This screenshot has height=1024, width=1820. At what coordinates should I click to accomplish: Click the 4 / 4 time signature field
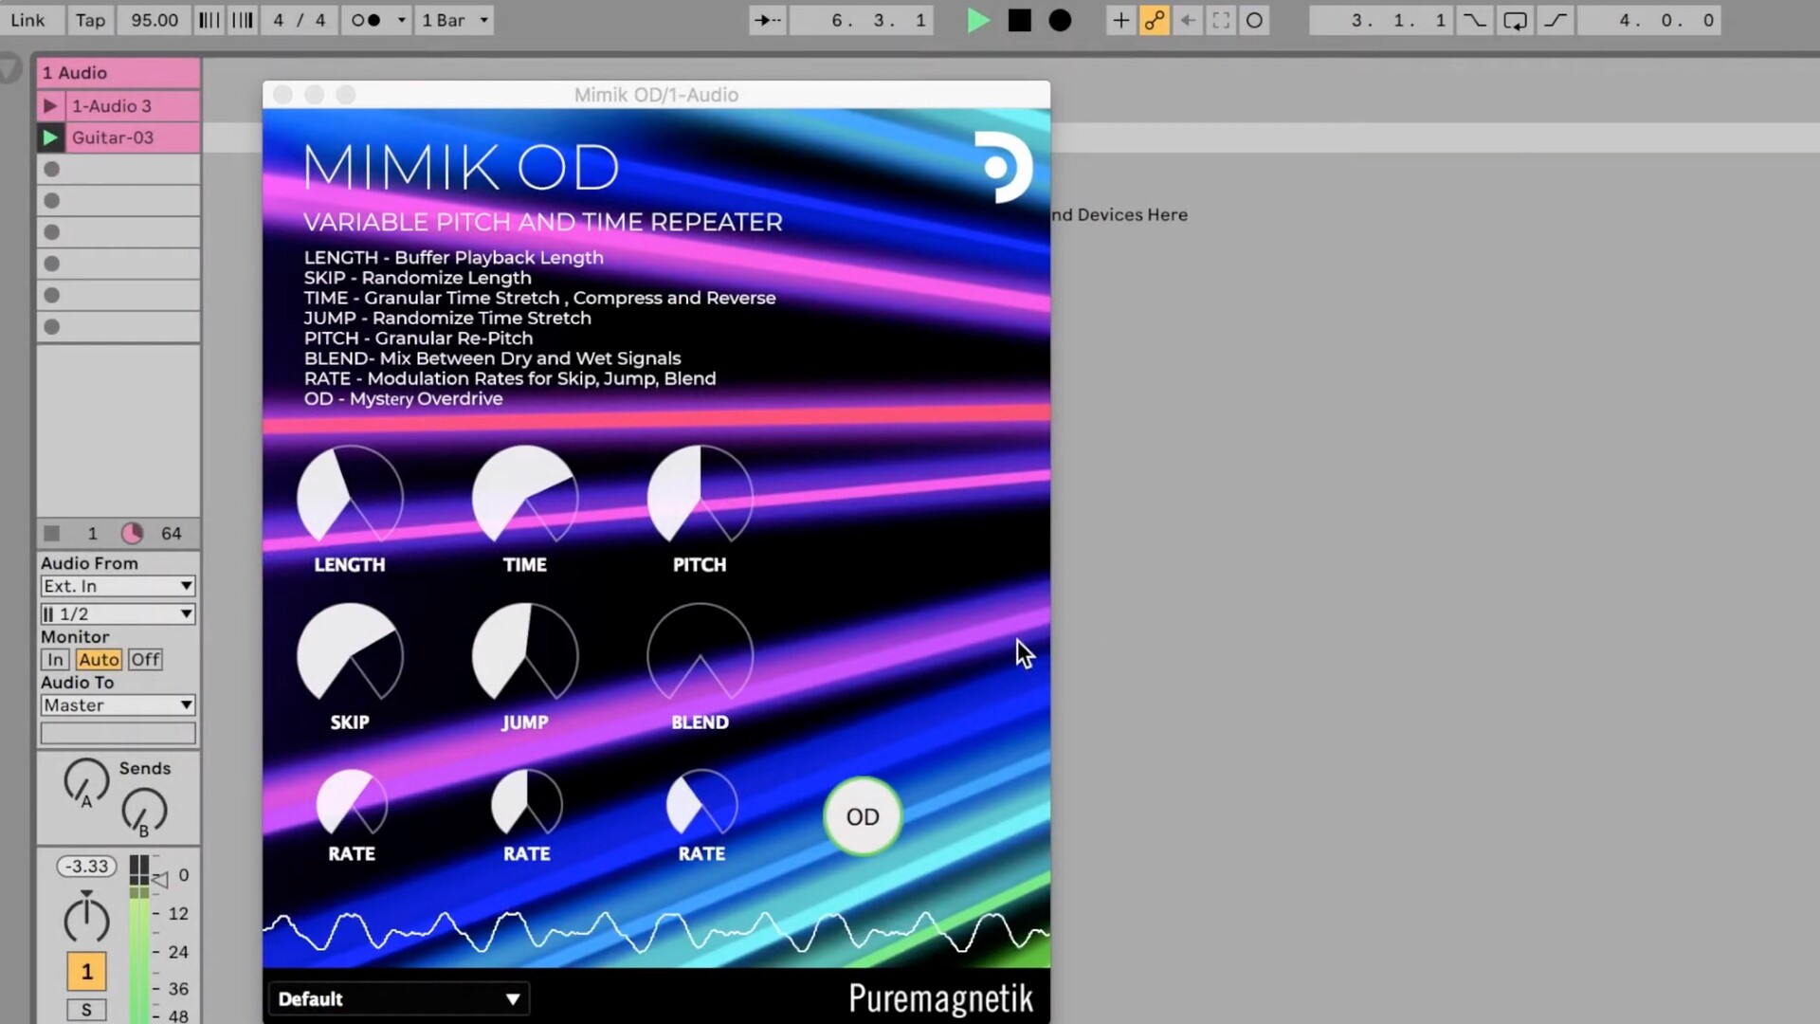[299, 20]
